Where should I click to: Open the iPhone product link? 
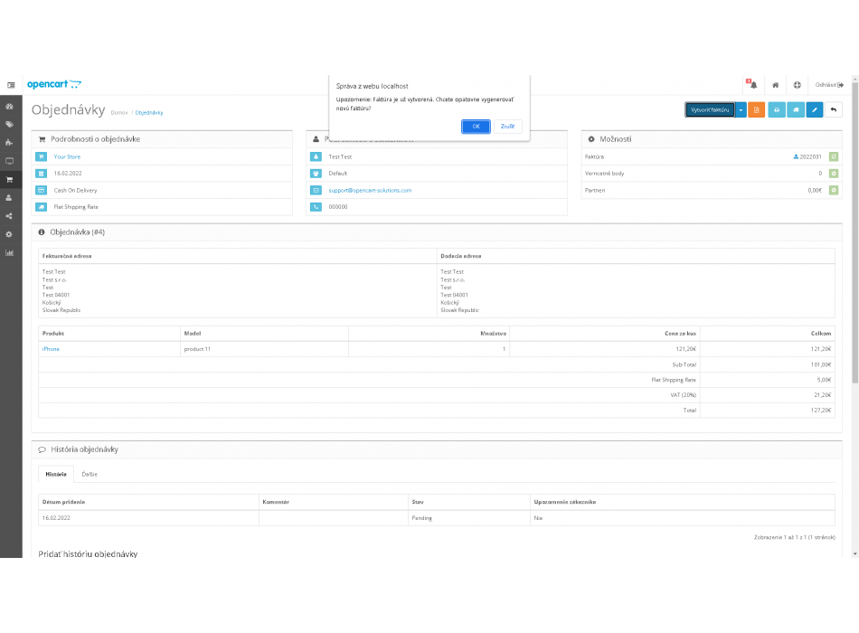click(51, 349)
